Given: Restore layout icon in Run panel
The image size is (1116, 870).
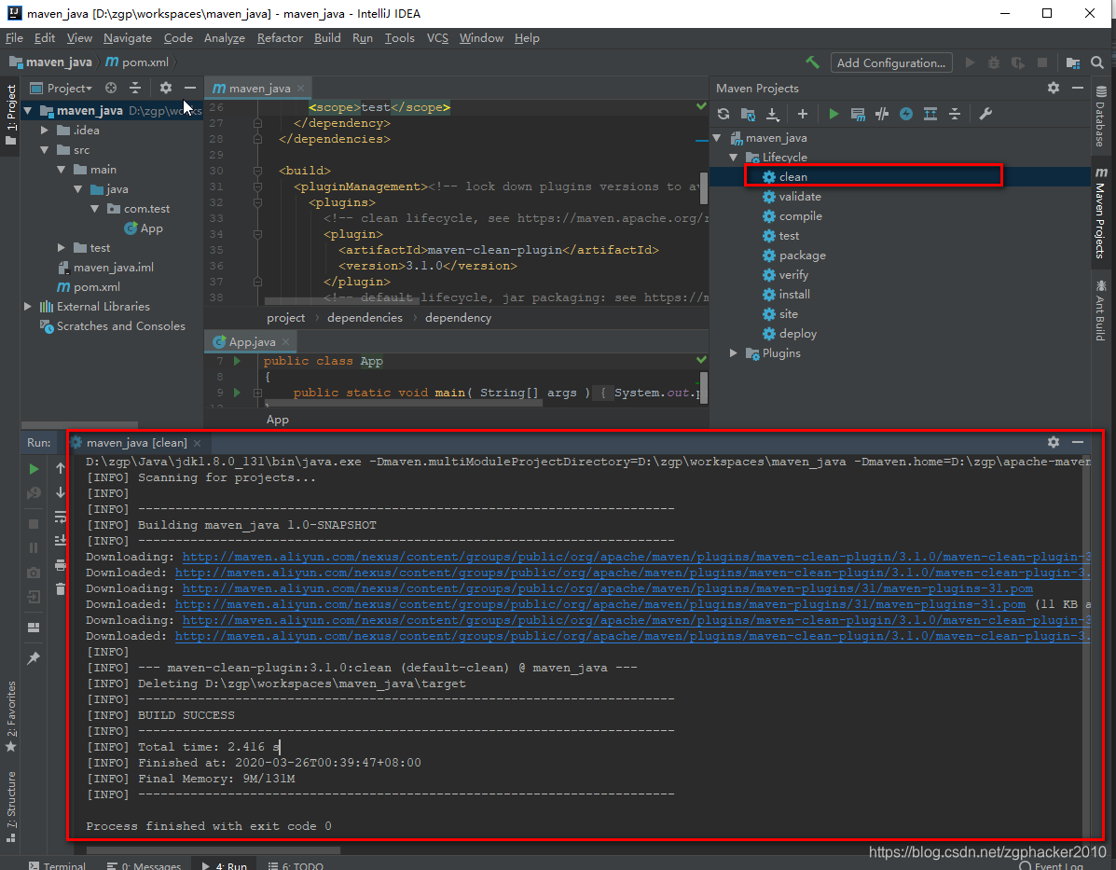Looking at the screenshot, I should (34, 628).
